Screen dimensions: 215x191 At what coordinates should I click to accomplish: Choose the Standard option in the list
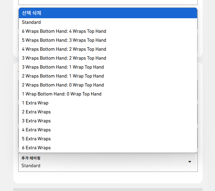(x=108, y=22)
